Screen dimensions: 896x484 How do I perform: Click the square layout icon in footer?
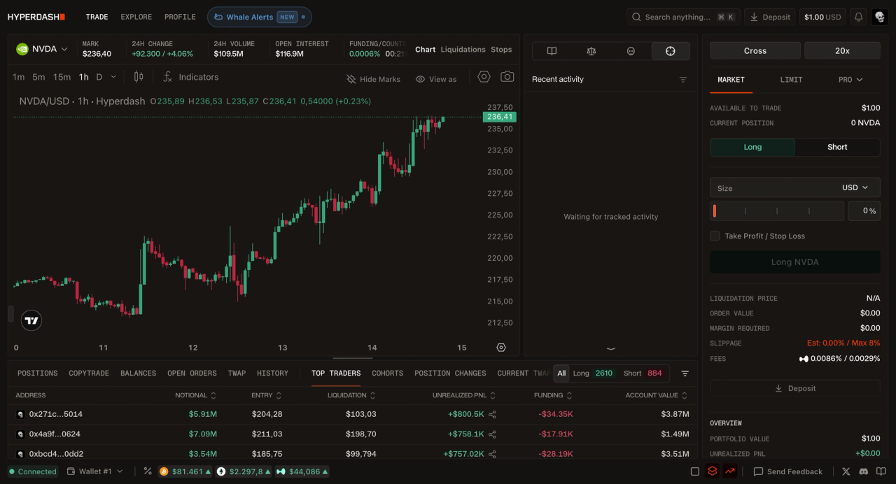694,471
